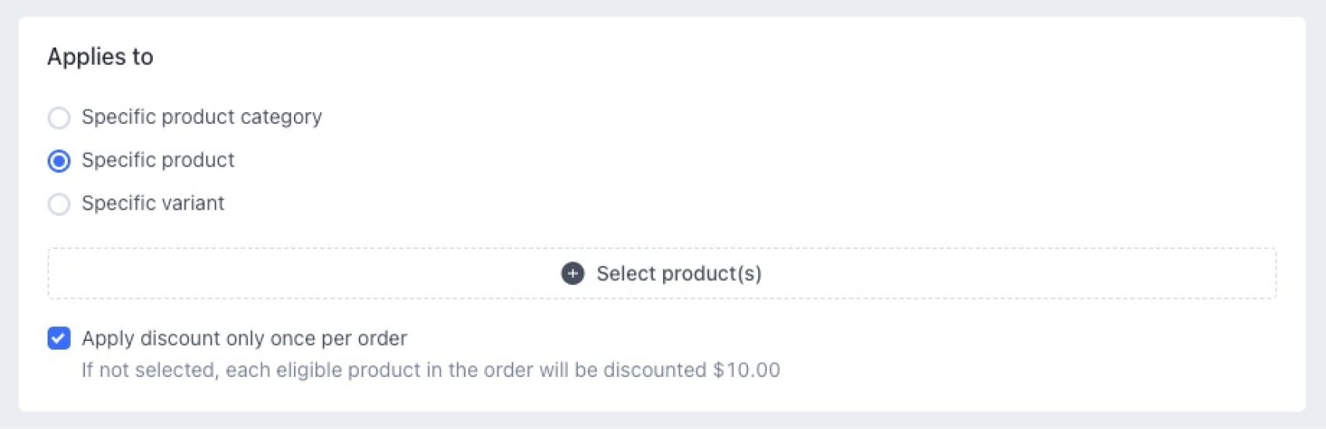This screenshot has width=1326, height=429.
Task: Click the $10.00 amount in the helper text
Action: (x=746, y=370)
